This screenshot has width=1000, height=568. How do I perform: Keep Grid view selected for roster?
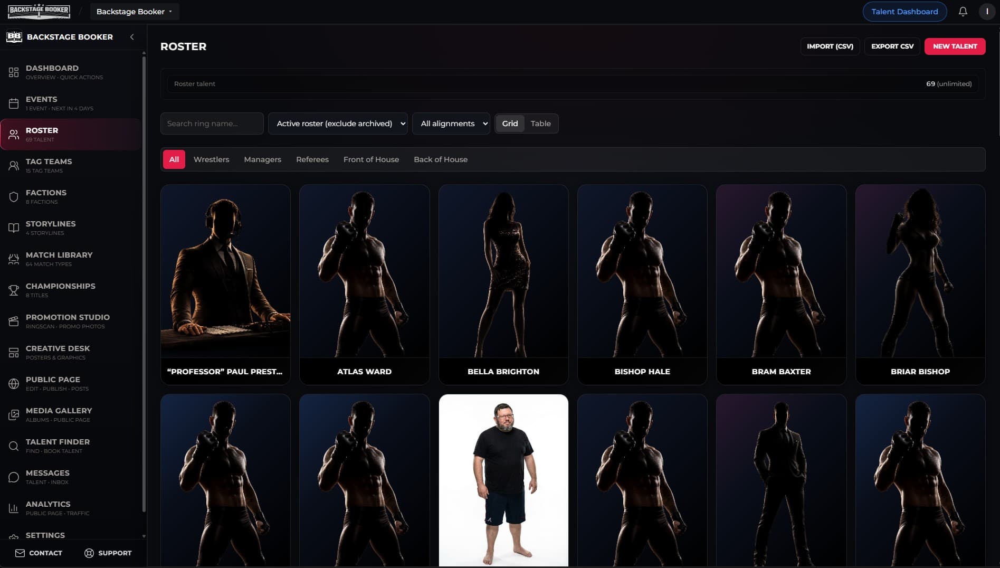pos(510,124)
